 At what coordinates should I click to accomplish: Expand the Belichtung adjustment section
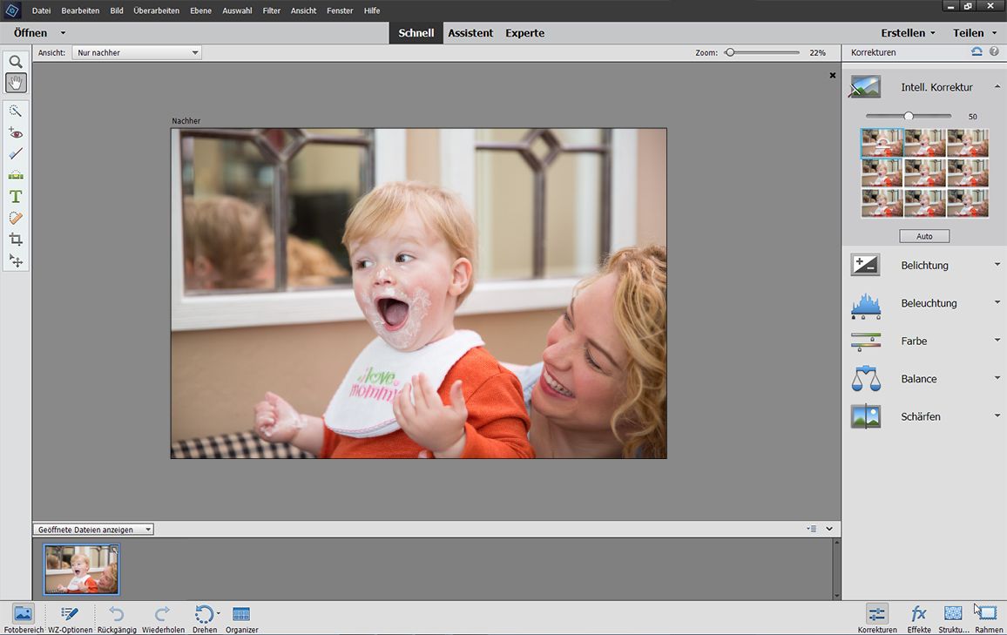[925, 266]
